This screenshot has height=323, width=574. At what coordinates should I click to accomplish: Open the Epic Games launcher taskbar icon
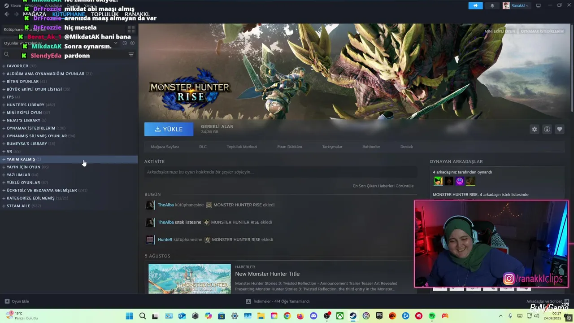click(x=379, y=316)
